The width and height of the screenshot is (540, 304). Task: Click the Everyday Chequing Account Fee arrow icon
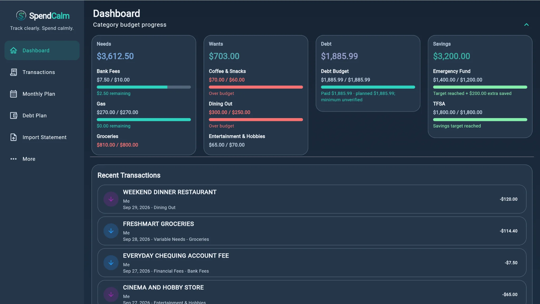click(x=111, y=263)
